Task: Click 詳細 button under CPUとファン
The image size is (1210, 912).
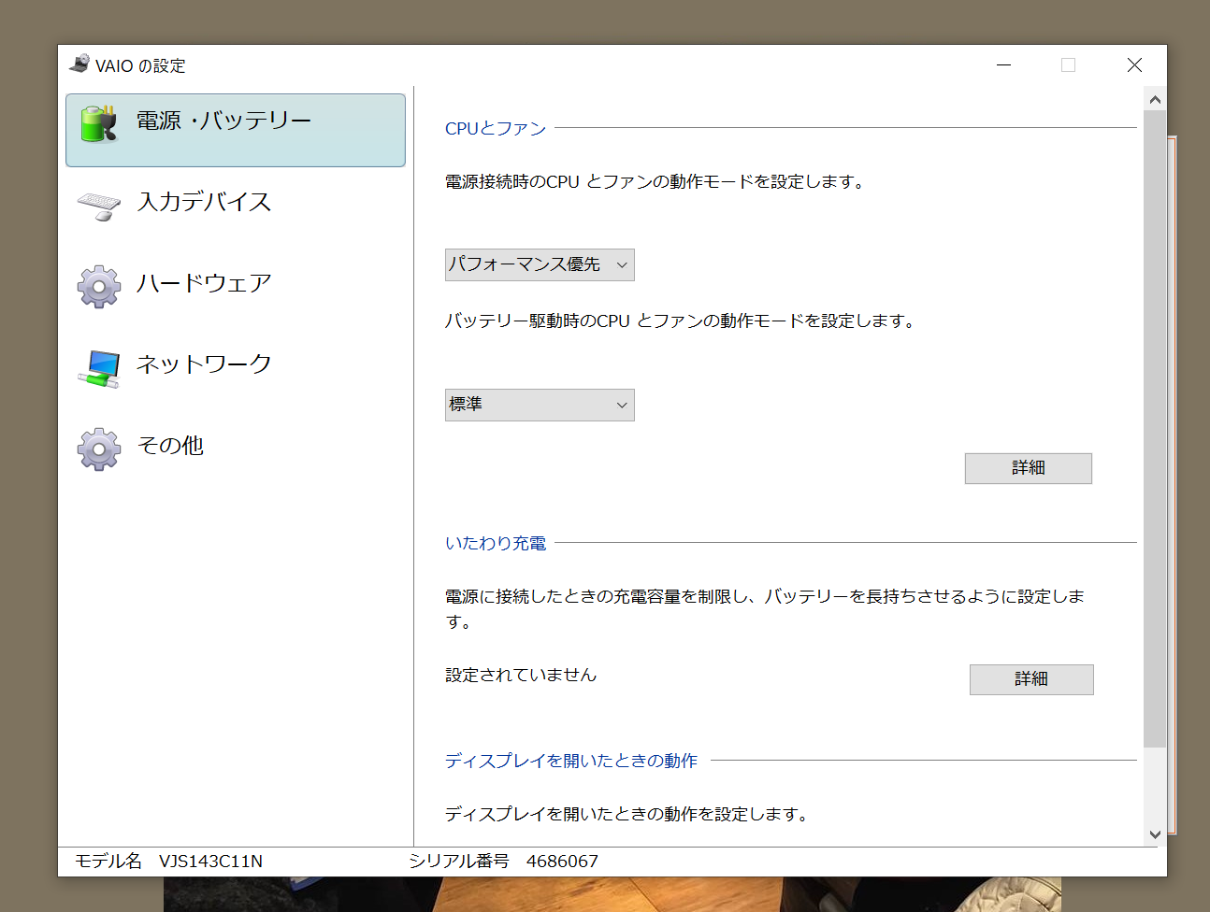Action: click(x=1028, y=468)
